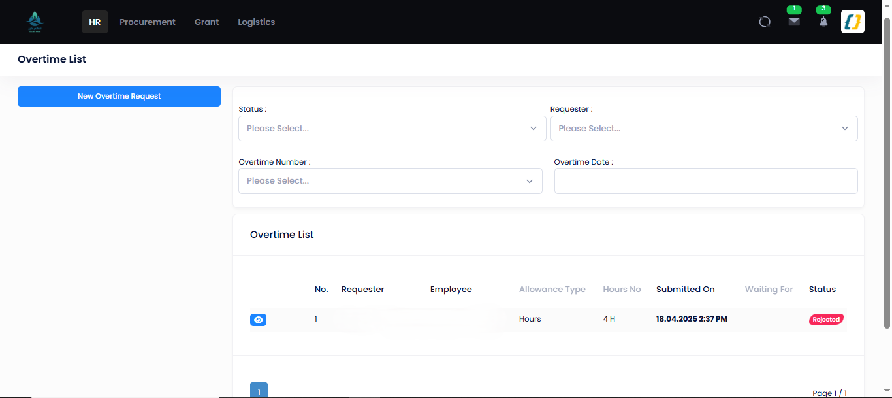The height and width of the screenshot is (398, 892).
Task: Open the mail envelope icon
Action: click(794, 22)
